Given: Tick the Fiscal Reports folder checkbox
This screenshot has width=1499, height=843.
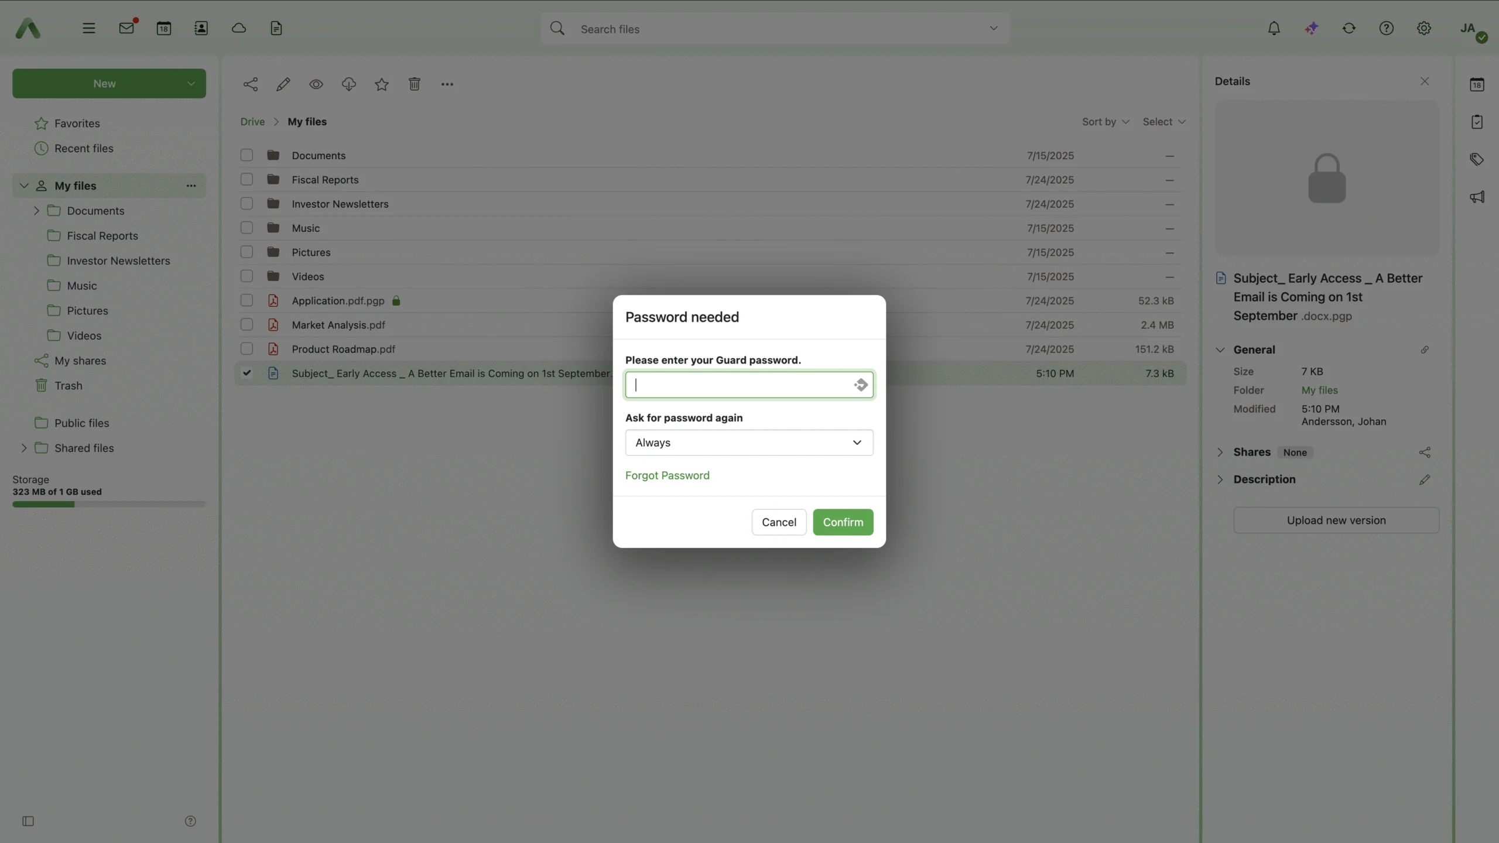Looking at the screenshot, I should pyautogui.click(x=247, y=180).
